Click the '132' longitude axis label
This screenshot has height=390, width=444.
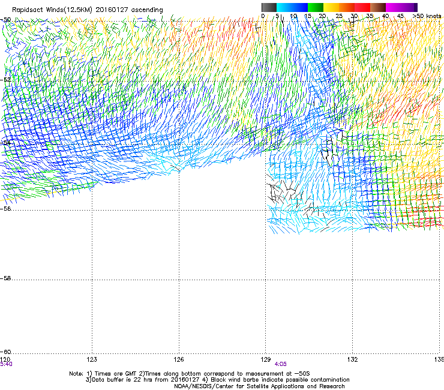coord(352,359)
